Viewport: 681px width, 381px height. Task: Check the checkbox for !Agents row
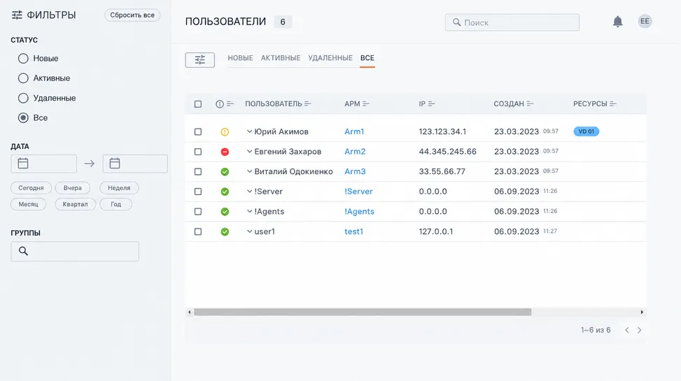click(198, 211)
